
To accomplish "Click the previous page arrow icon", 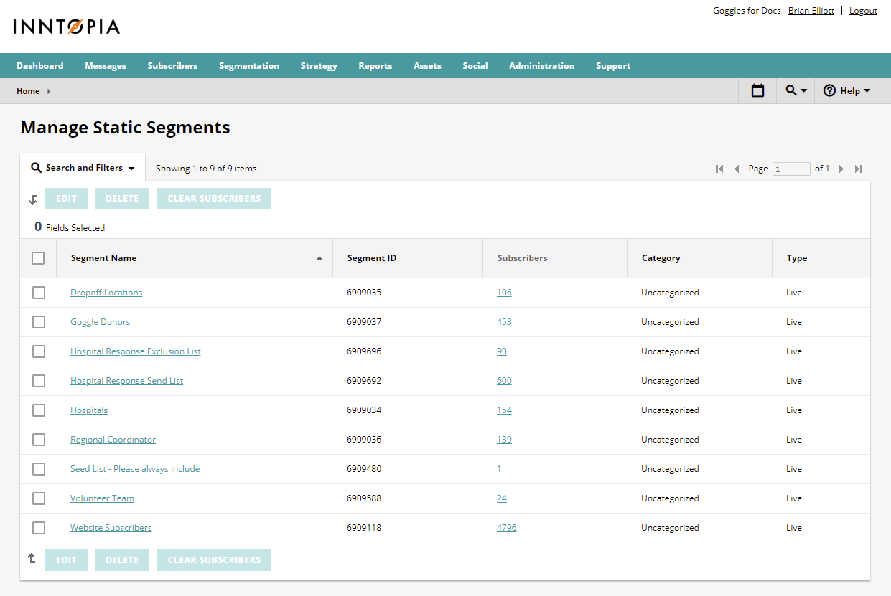I will coord(736,169).
